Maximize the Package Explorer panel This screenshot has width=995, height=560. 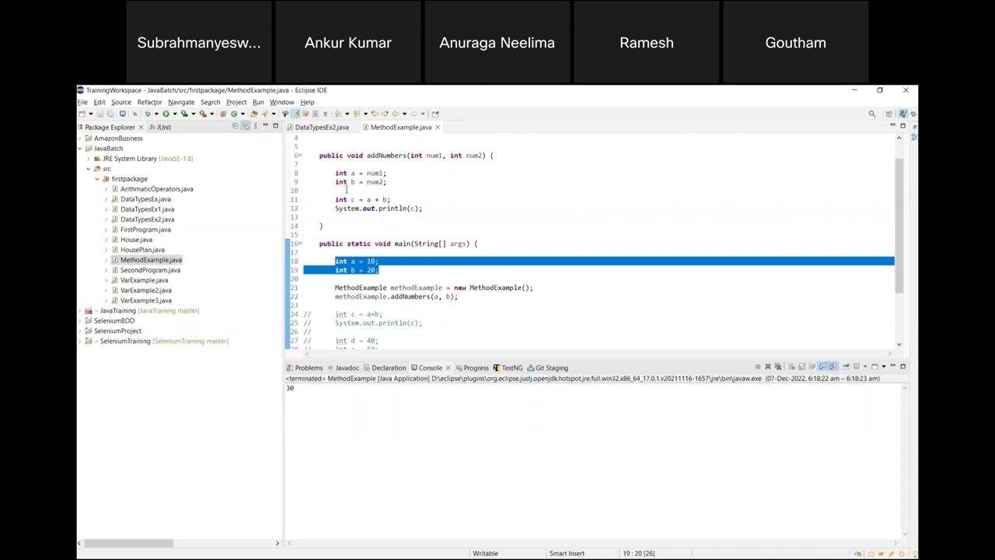point(275,125)
